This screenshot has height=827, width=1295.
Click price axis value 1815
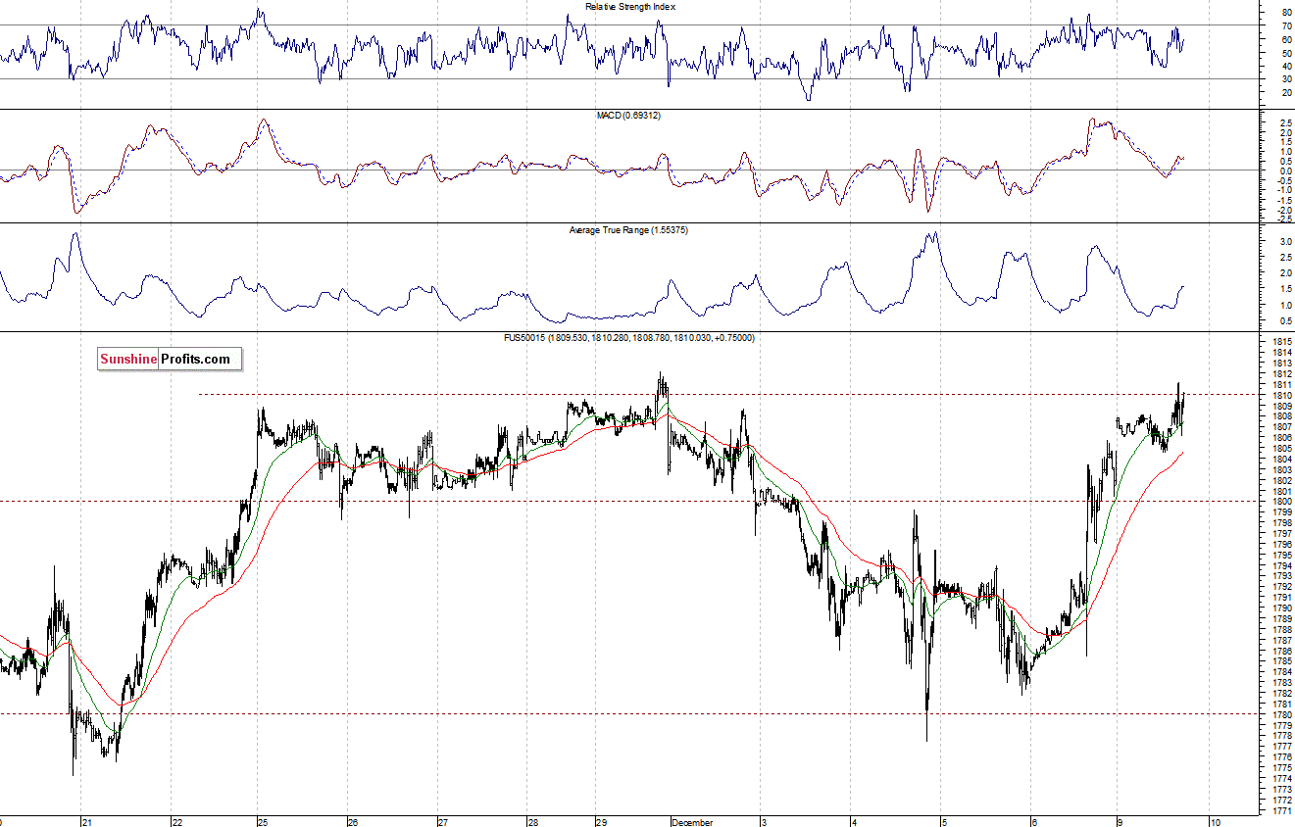[1280, 341]
